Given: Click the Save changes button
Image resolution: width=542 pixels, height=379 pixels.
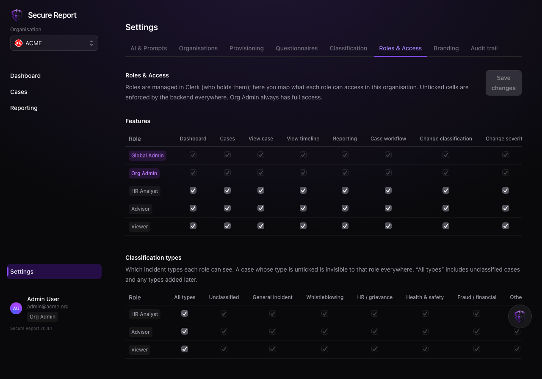Looking at the screenshot, I should [503, 83].
